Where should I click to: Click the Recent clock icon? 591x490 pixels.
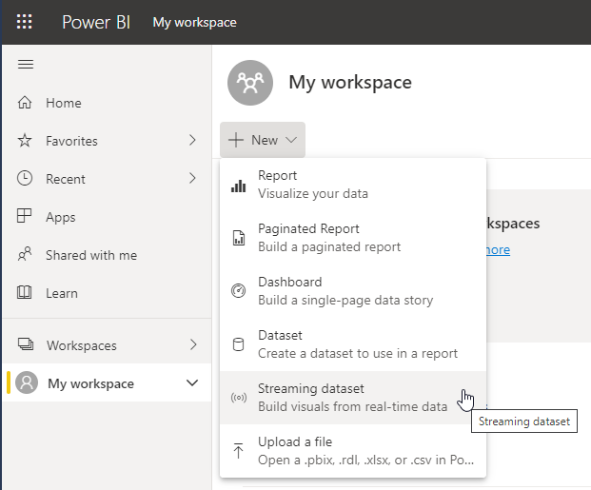pos(25,178)
